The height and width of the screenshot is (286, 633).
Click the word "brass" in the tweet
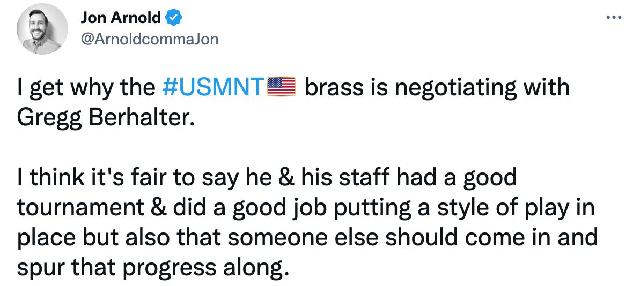pyautogui.click(x=333, y=87)
